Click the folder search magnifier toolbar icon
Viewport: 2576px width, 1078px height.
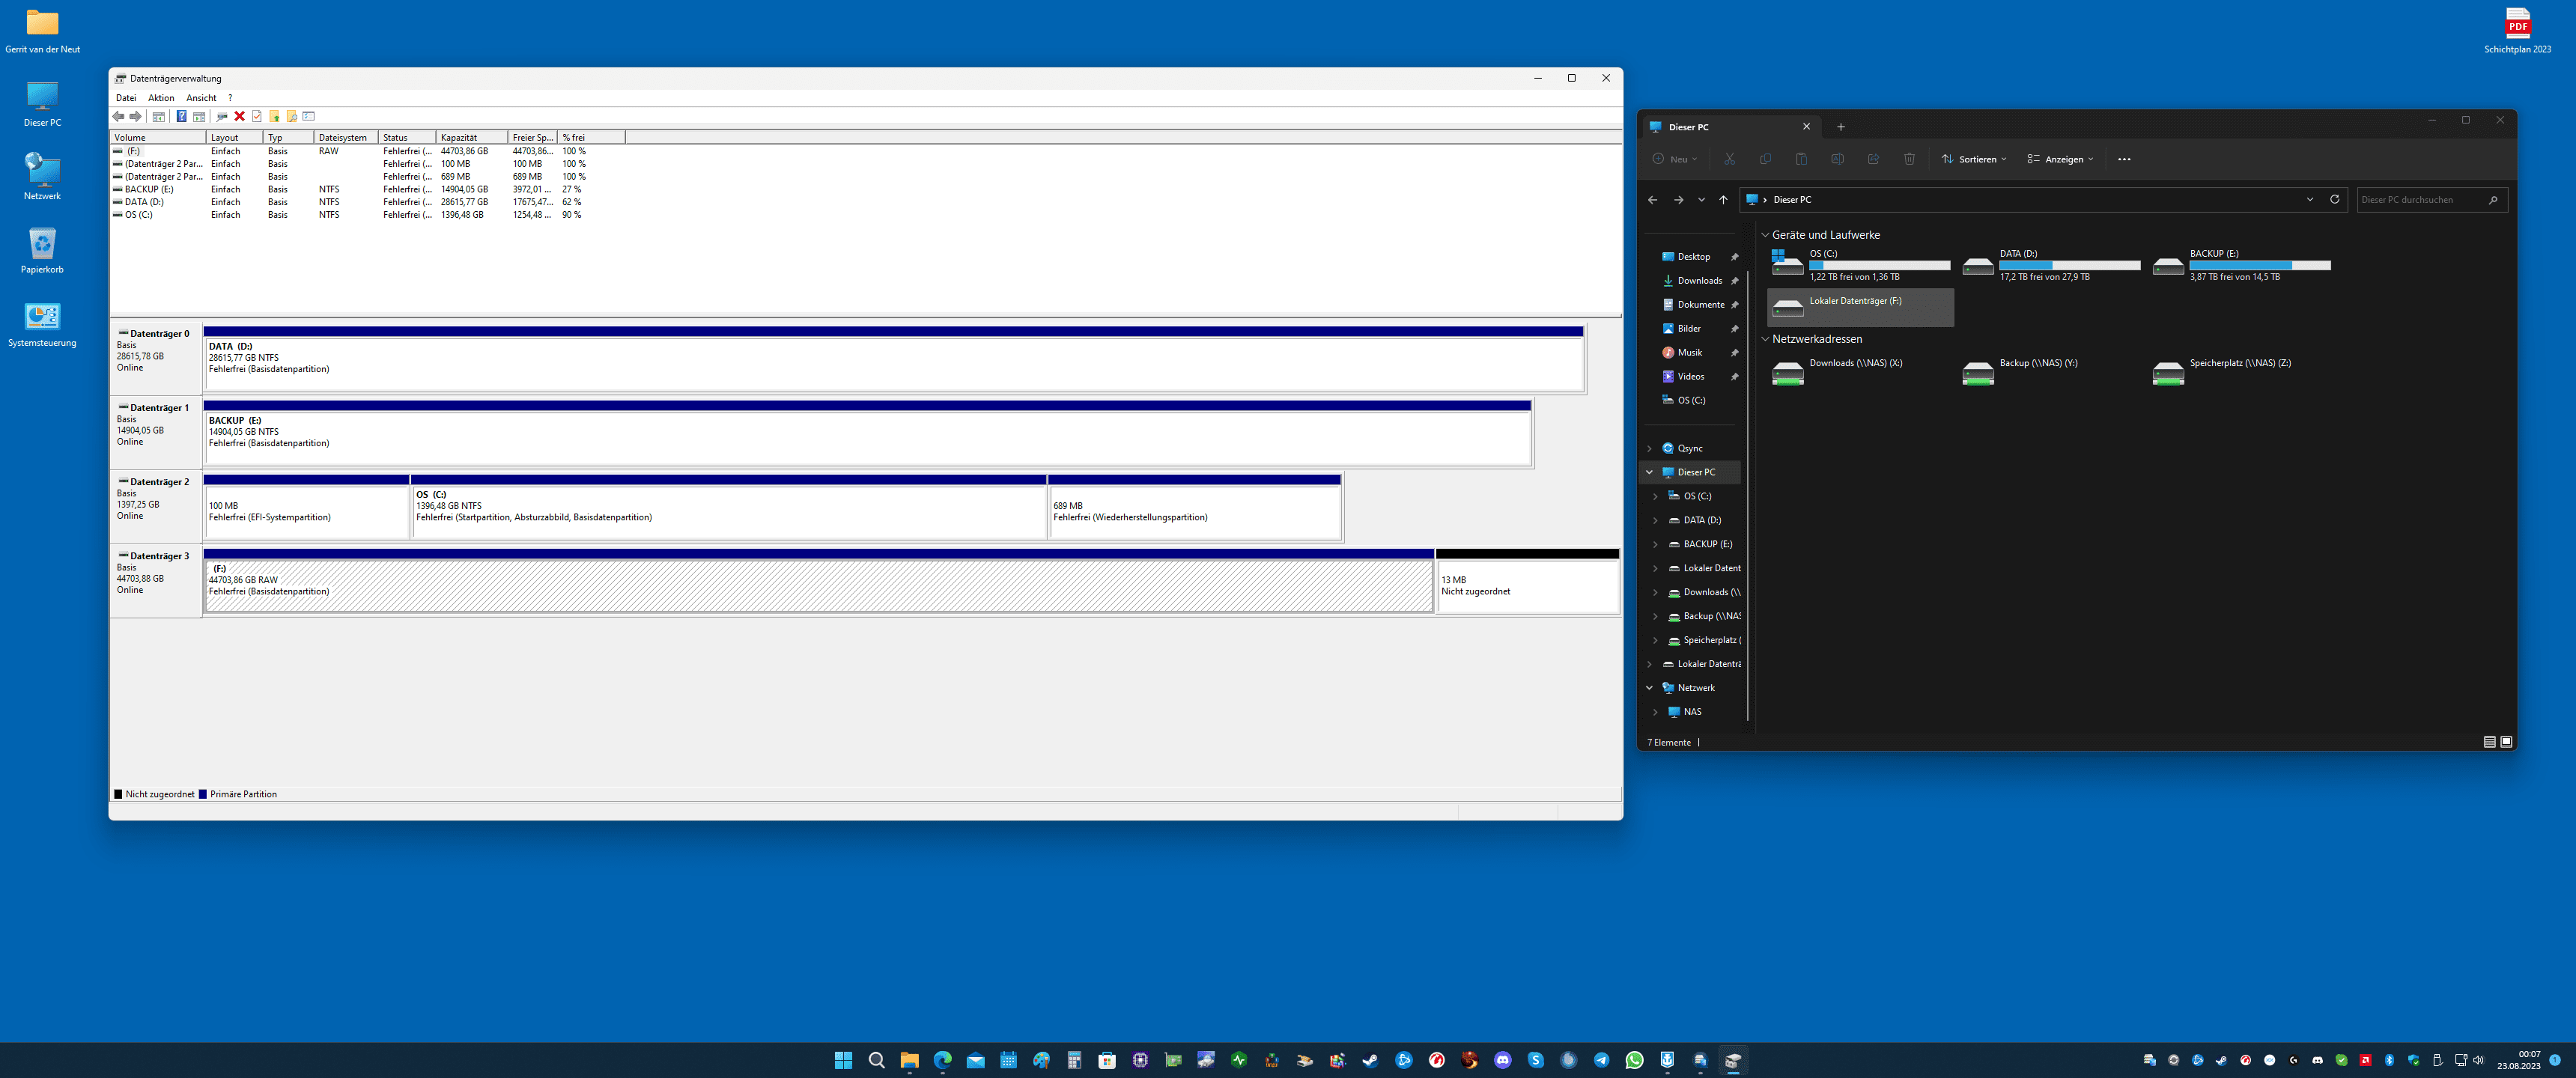292,116
